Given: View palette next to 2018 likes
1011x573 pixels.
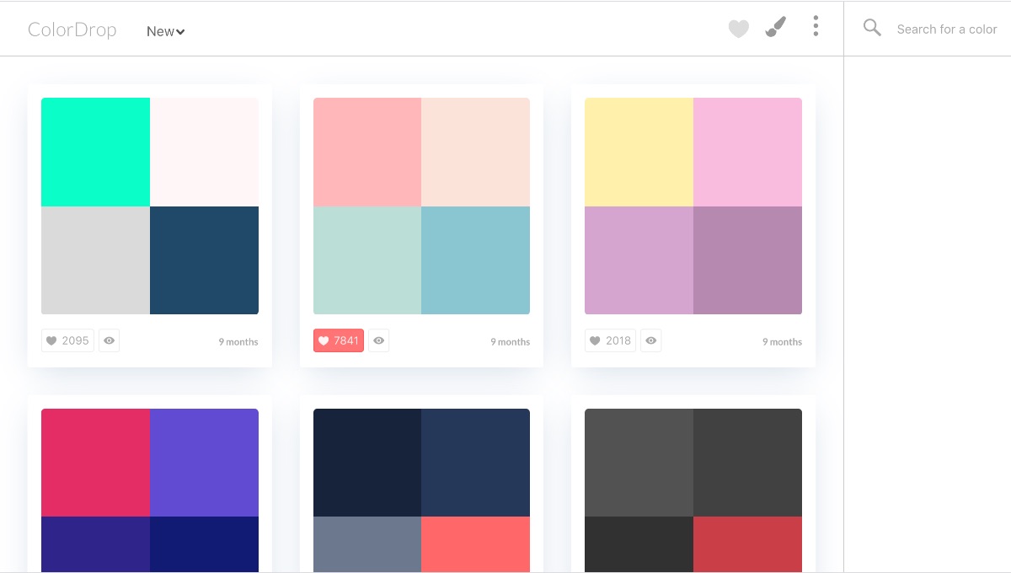Looking at the screenshot, I should 651,340.
